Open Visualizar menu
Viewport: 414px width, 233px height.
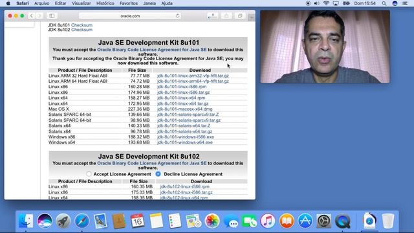(82, 3)
